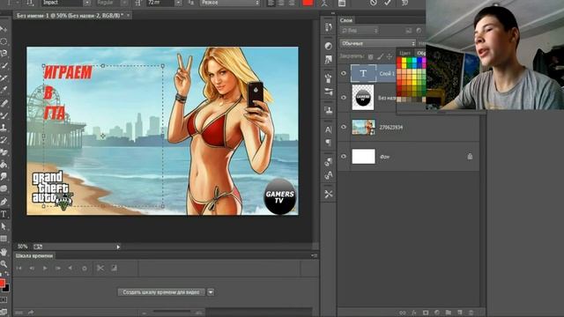564x317 pixels.
Task: Click the 50% zoom level field
Action: click(x=22, y=247)
